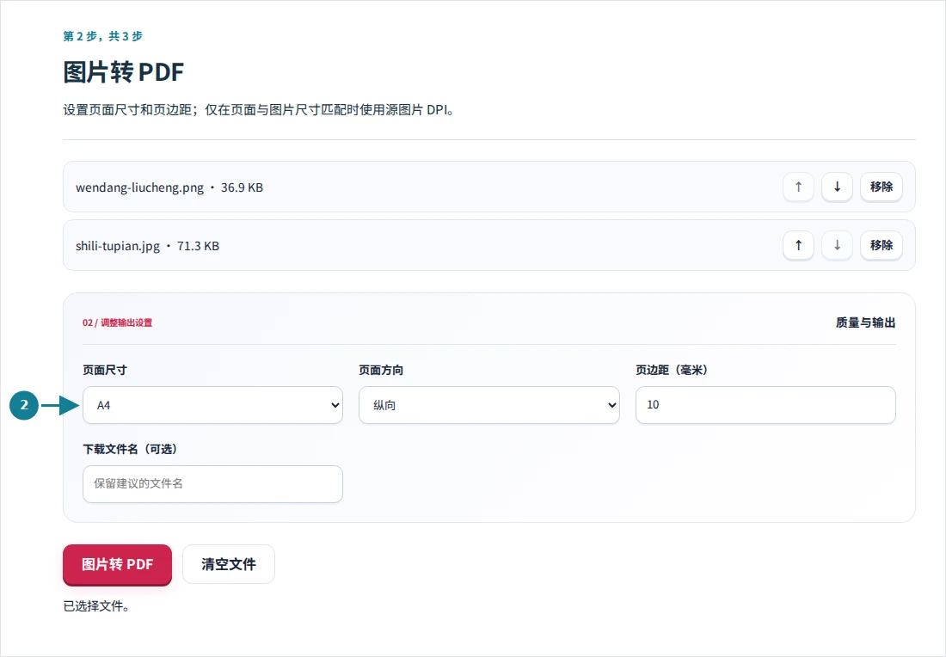The image size is (946, 657).
Task: Click the 页边距（毫米）field label
Action: (672, 370)
